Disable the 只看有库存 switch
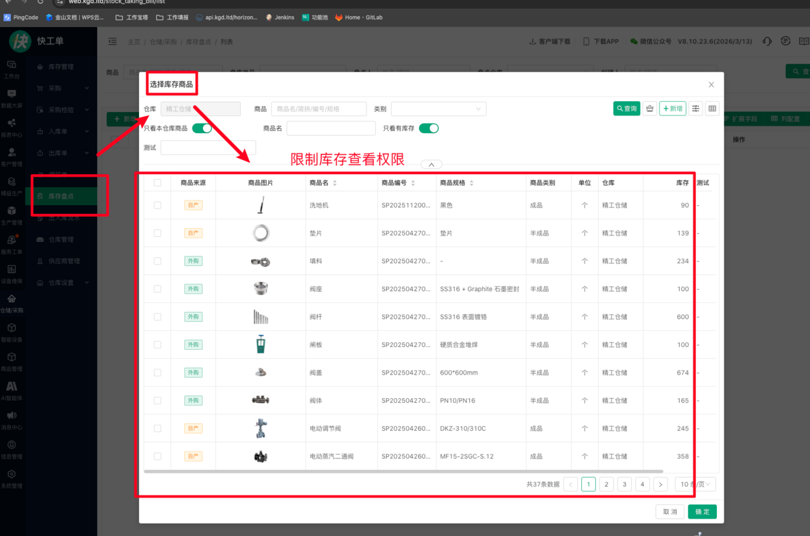Screen dimensions: 810x536 coord(429,128)
